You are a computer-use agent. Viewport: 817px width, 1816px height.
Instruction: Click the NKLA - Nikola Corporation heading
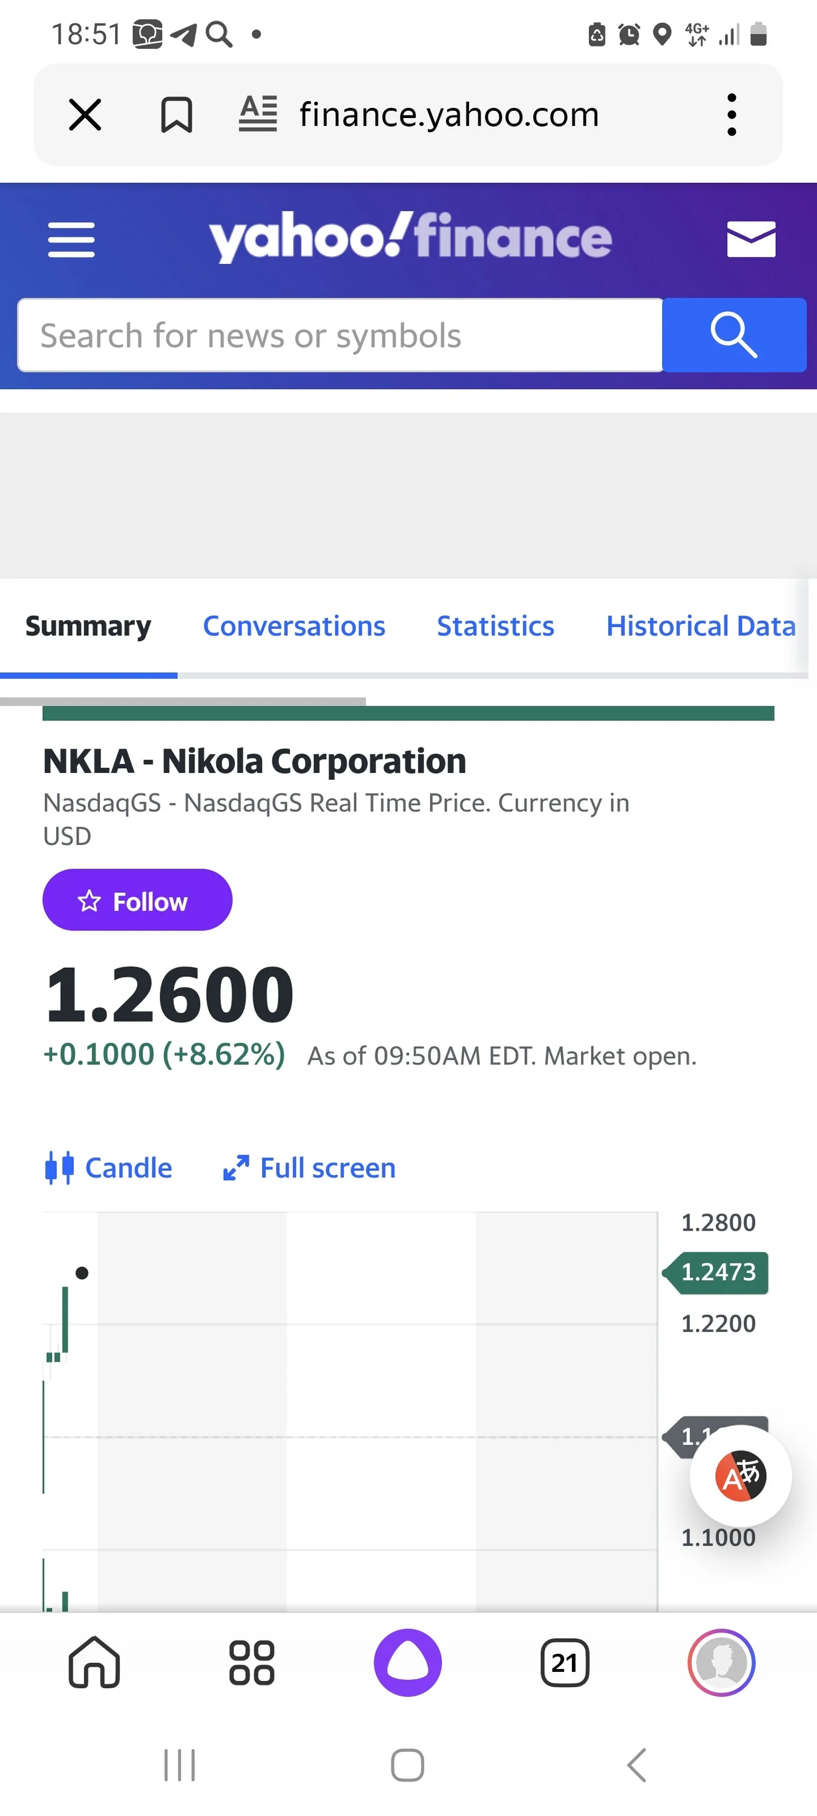pos(254,762)
